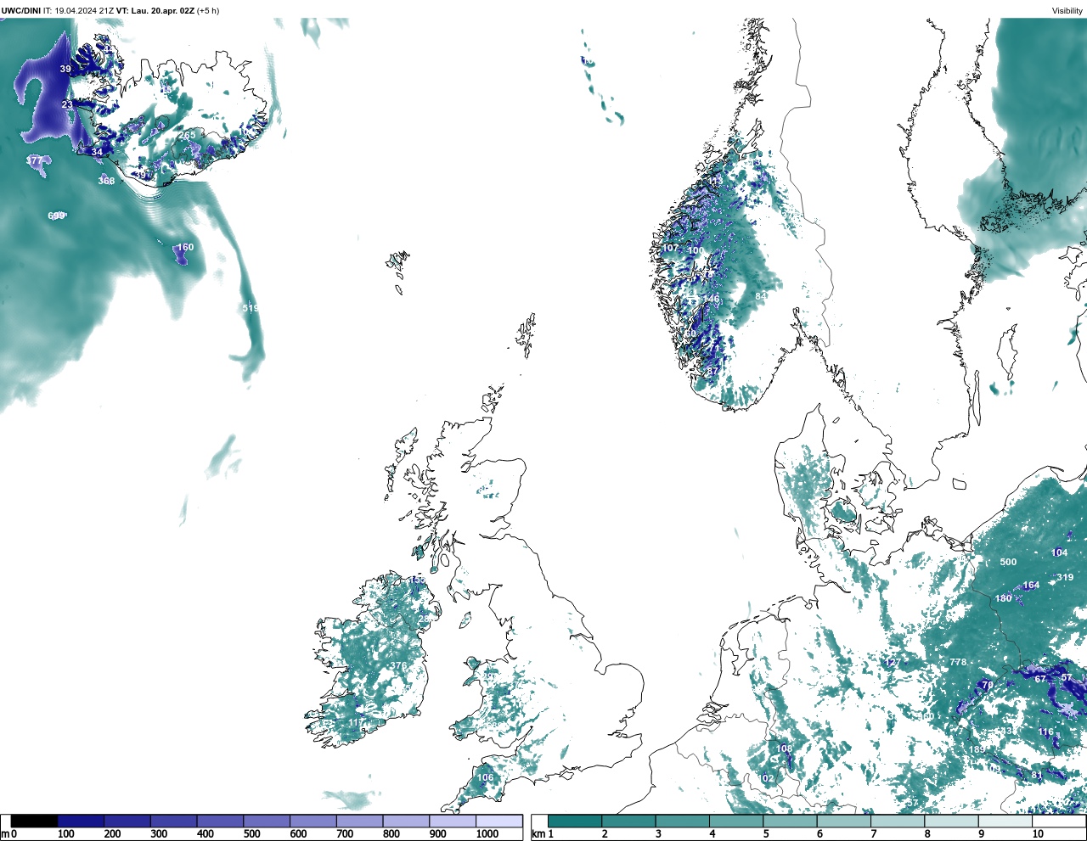Click the '39' value off northwest Iceland

tap(65, 69)
